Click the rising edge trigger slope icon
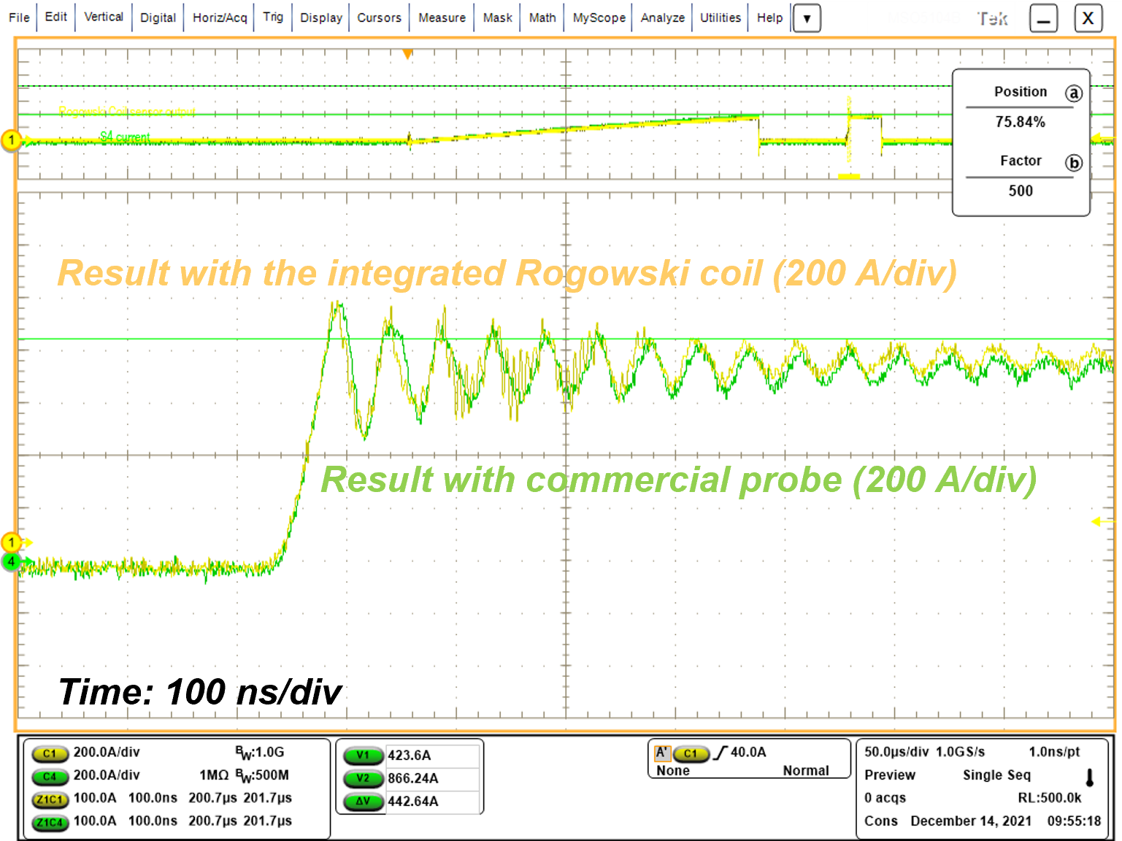The width and height of the screenshot is (1122, 841). click(721, 753)
